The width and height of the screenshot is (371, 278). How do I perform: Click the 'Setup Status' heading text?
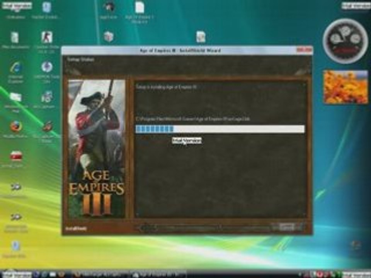[81, 59]
